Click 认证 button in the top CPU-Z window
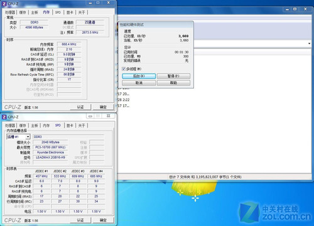Image resolution: width=314 pixels, height=226 pixels. [80, 107]
